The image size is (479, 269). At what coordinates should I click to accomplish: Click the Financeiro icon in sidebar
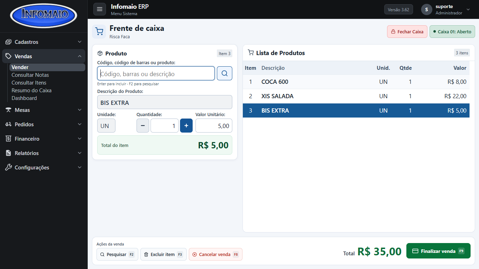pyautogui.click(x=8, y=139)
